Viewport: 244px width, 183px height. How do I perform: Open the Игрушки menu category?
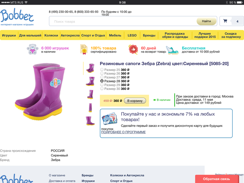click(9, 35)
